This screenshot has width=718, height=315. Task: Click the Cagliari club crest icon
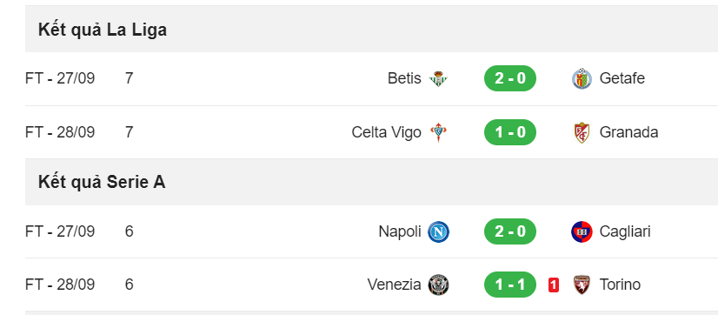[582, 231]
